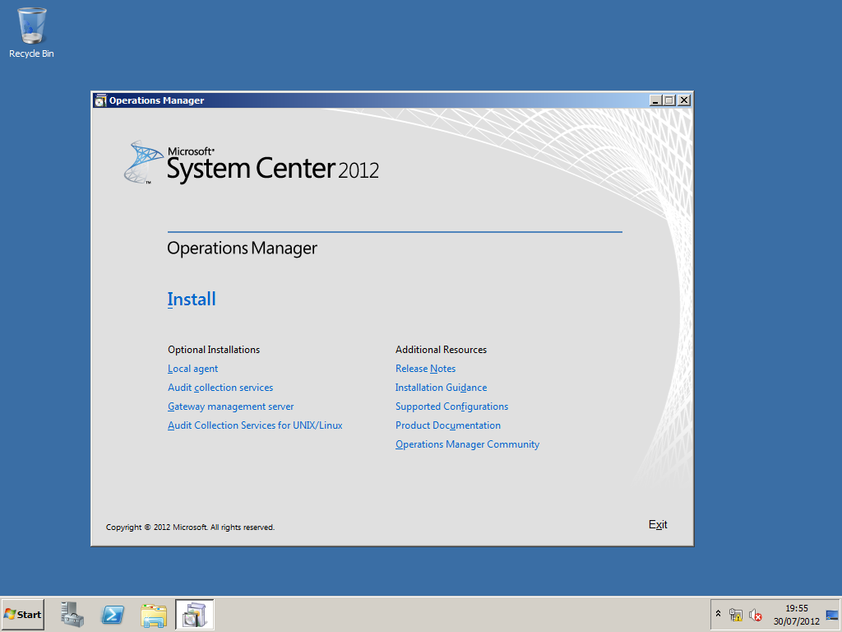Click the Show desktop tray icon
This screenshot has width=842, height=632.
[x=832, y=614]
